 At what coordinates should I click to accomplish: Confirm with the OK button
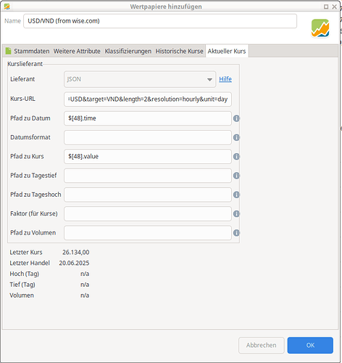click(x=310, y=345)
